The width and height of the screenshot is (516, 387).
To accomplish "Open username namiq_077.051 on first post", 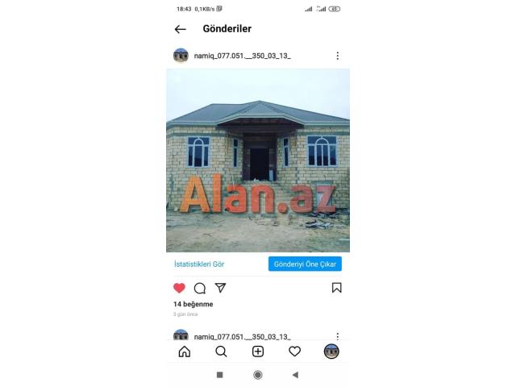I will 242,56.
